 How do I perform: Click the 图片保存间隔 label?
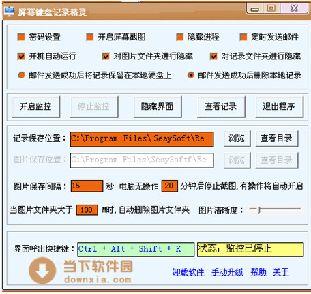tap(40, 186)
